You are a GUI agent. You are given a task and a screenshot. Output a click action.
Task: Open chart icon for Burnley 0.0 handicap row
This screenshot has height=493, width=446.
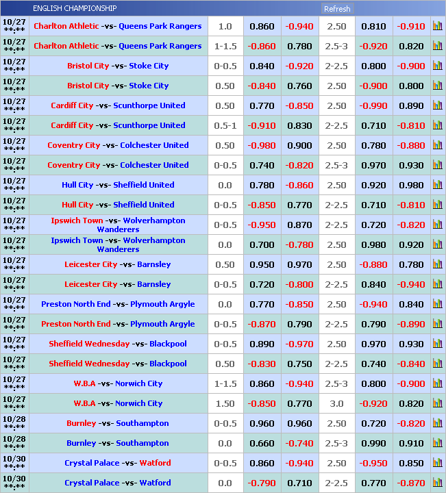[437, 443]
